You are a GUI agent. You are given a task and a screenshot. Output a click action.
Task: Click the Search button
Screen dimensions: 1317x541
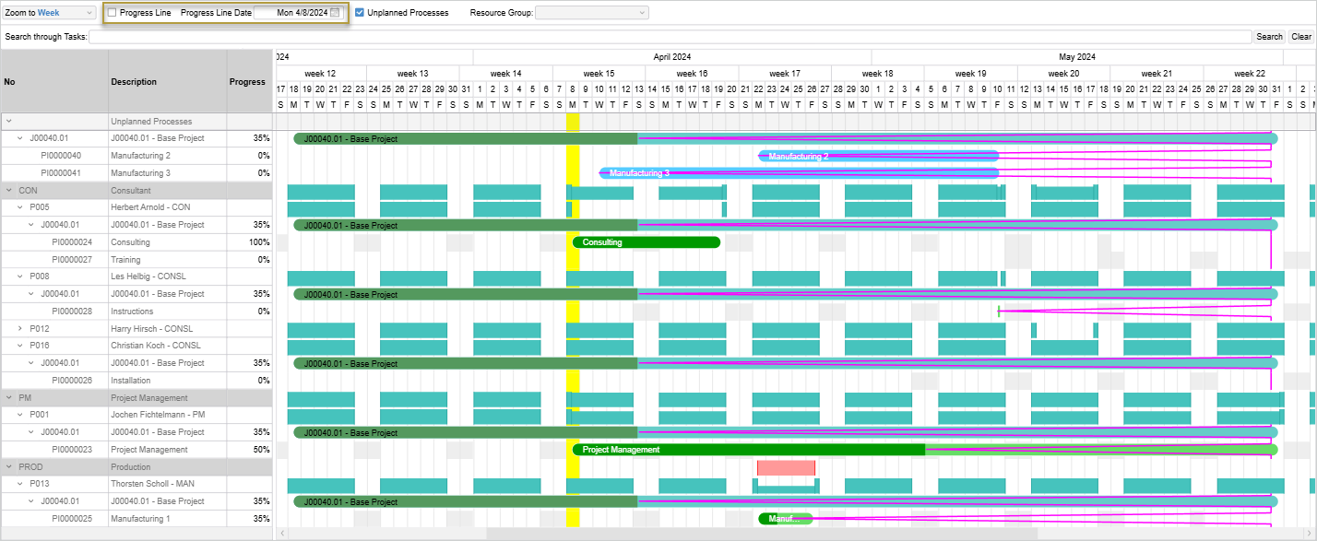pos(1269,37)
